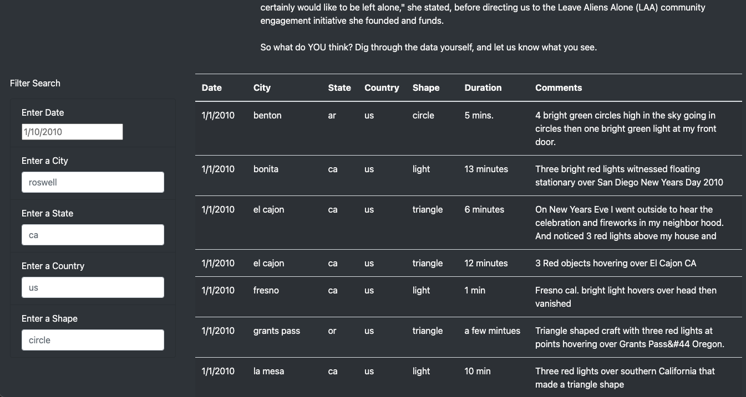
Task: Click the 12 minutes duration cell
Action: [486, 263]
